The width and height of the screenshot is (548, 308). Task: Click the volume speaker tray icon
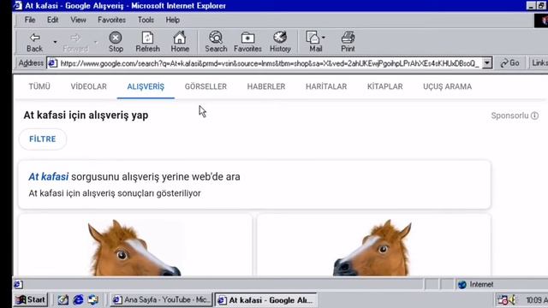tap(513, 299)
